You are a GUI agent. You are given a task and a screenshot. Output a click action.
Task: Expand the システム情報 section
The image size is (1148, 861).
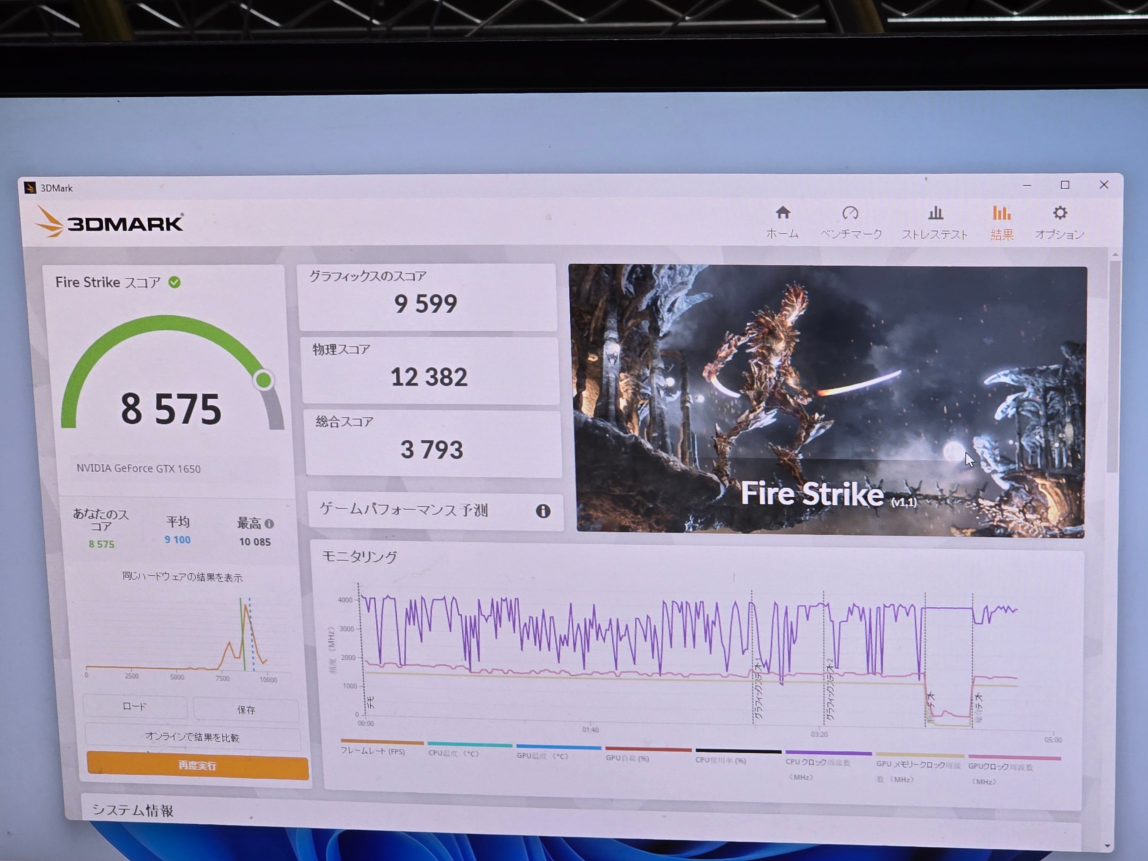(132, 810)
